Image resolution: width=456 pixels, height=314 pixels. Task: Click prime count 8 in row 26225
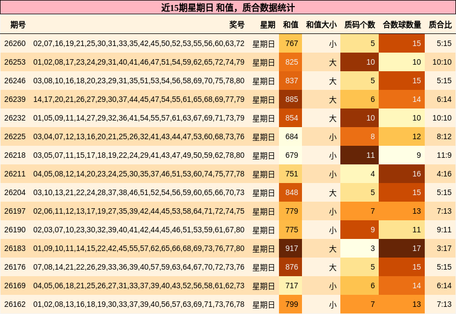click(x=360, y=136)
